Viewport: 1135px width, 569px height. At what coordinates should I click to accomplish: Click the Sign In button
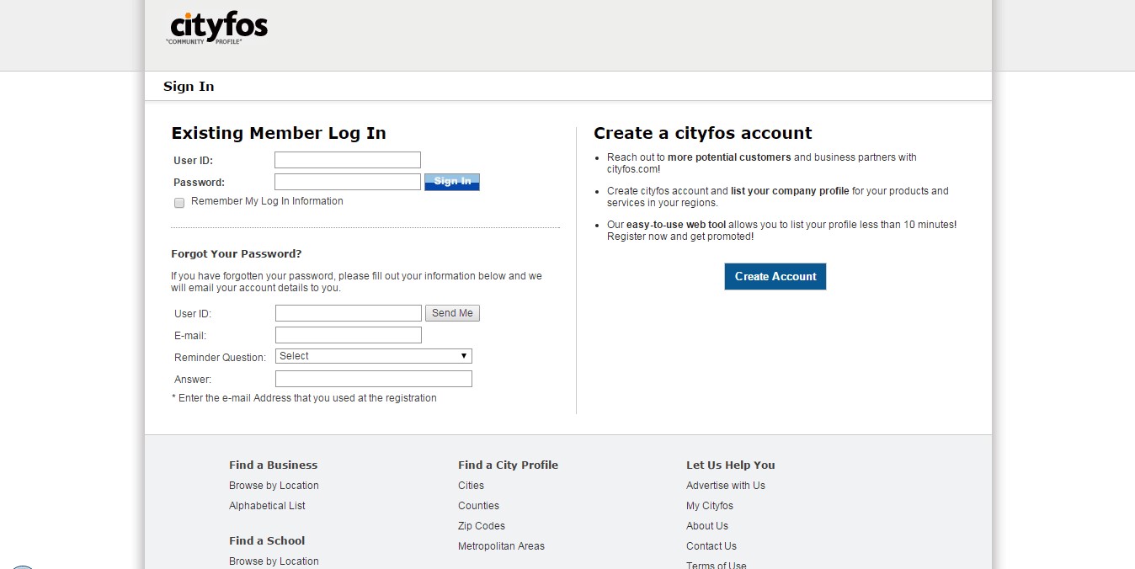point(452,182)
